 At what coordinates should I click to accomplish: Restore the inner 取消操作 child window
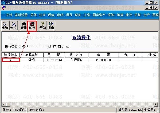(151, 8)
